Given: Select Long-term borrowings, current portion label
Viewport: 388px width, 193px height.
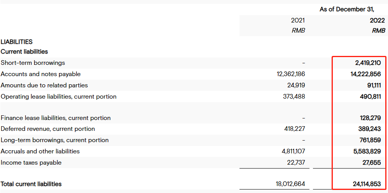Looking at the screenshot, I should tap(55, 140).
